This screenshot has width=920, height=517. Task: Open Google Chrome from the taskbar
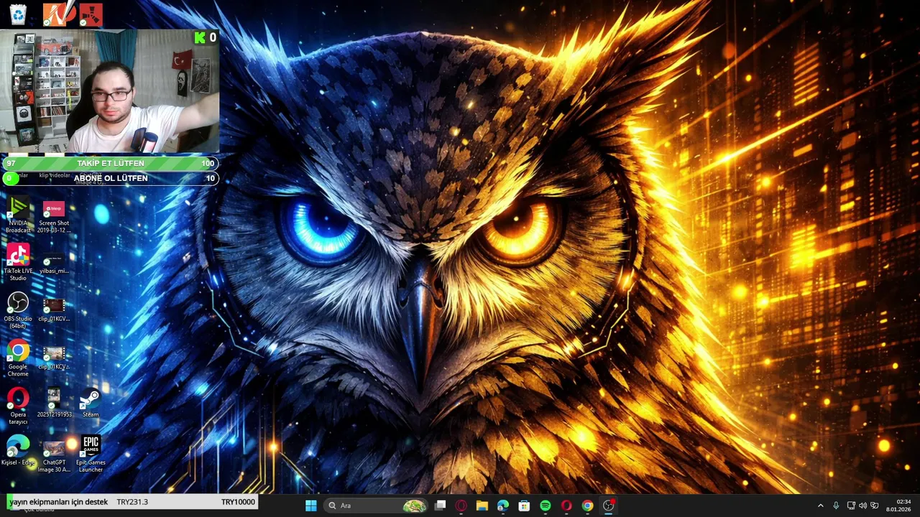point(587,506)
